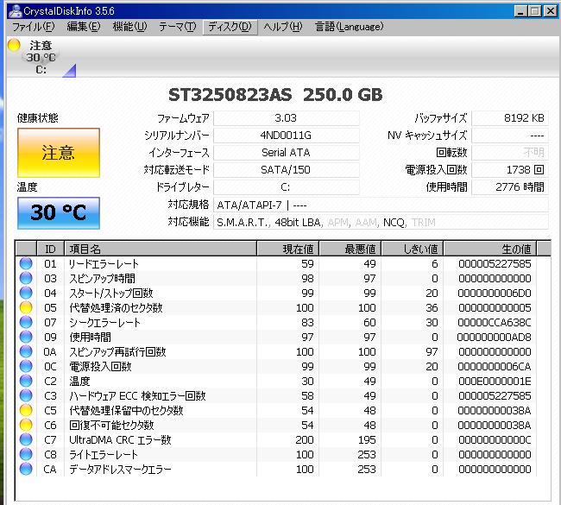
Task: Click raw value 00000000000C
Action: tap(495, 440)
